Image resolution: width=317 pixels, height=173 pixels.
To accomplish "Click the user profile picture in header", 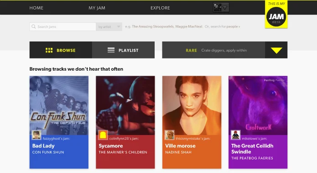I will pyautogui.click(x=218, y=7).
